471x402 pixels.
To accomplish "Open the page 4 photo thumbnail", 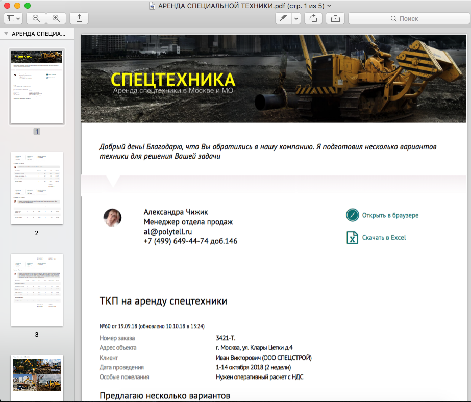I will coord(37,379).
